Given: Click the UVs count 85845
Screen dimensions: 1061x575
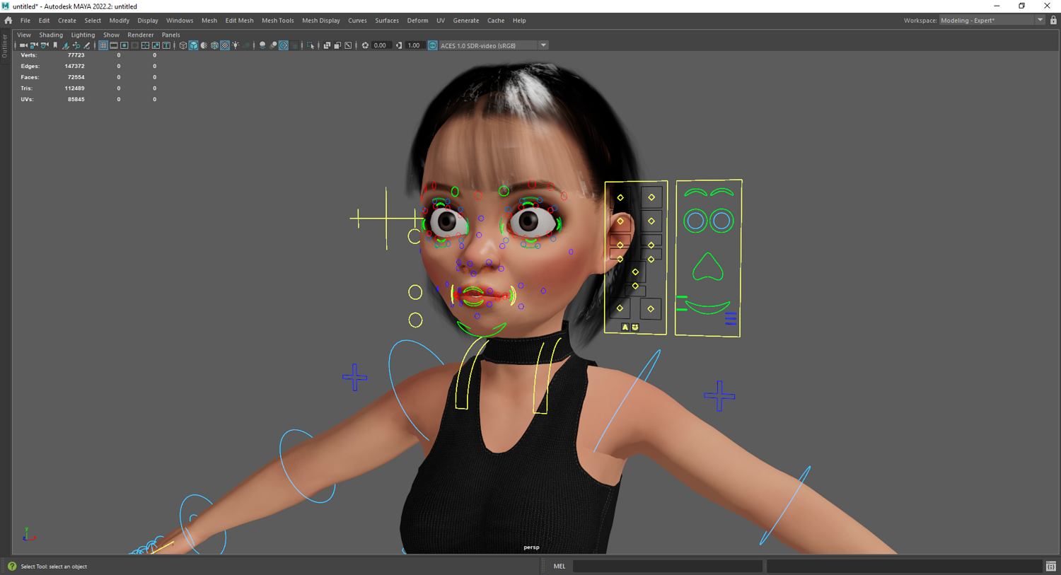Looking at the screenshot, I should click(76, 99).
